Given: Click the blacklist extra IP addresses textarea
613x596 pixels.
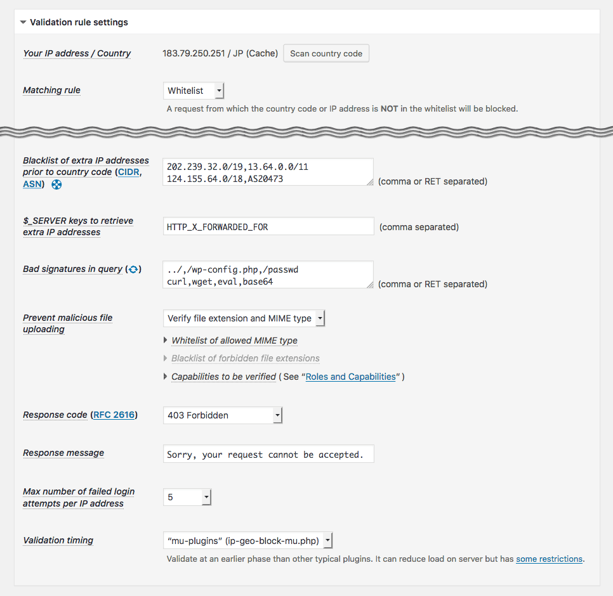Looking at the screenshot, I should [x=268, y=172].
